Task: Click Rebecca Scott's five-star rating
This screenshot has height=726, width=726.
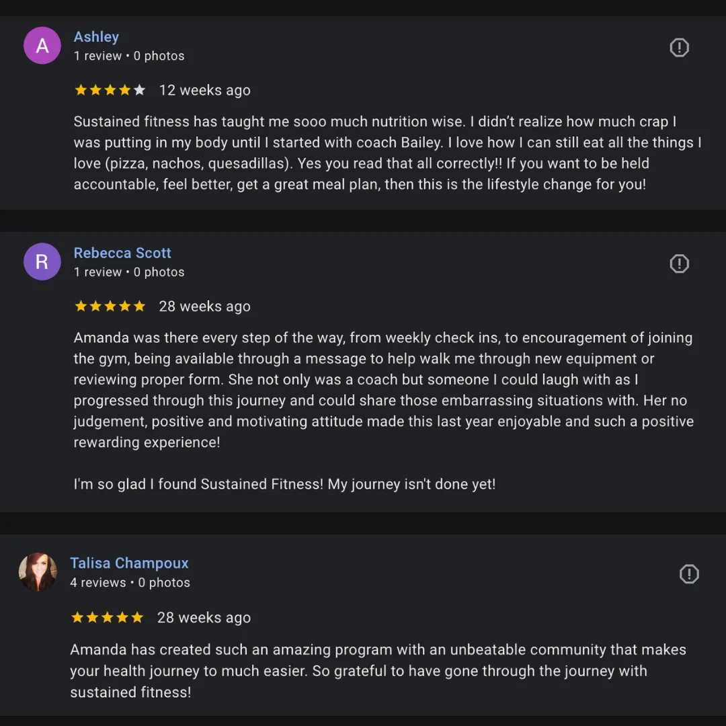Action: pyautogui.click(x=110, y=307)
